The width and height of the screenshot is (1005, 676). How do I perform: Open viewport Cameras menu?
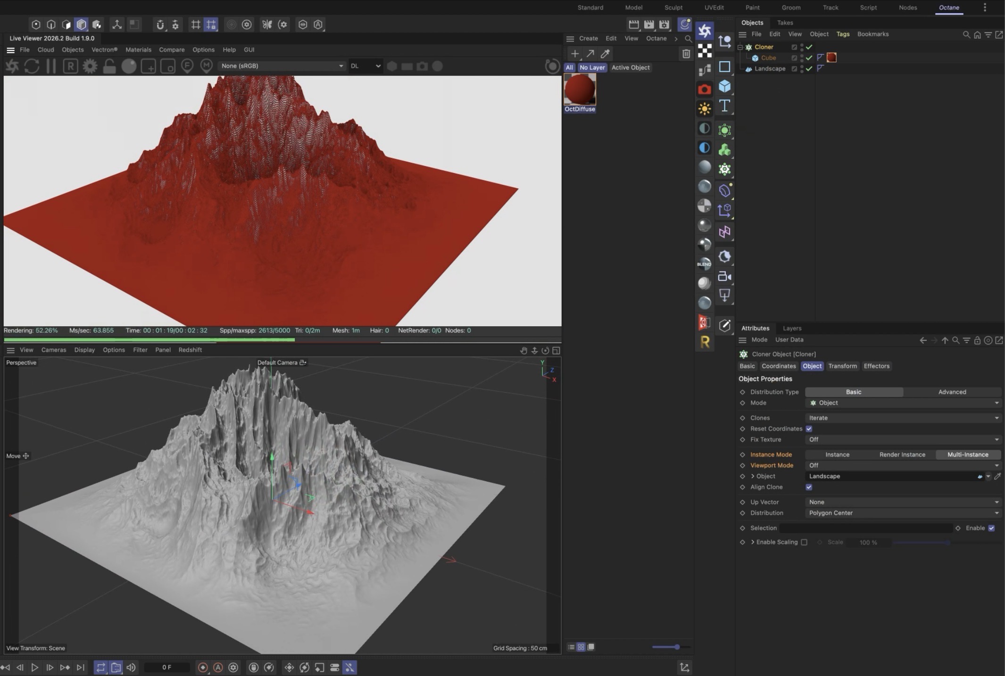pyautogui.click(x=54, y=350)
